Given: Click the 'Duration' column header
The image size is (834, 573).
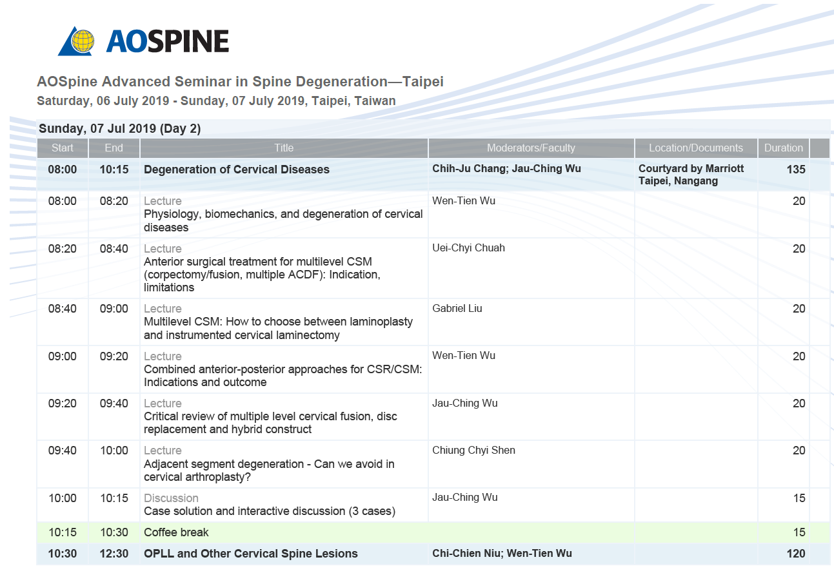Looking at the screenshot, I should 784,148.
